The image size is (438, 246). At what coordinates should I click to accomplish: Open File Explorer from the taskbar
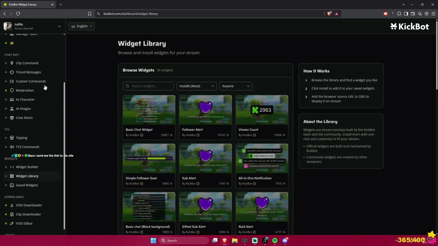[235, 241]
